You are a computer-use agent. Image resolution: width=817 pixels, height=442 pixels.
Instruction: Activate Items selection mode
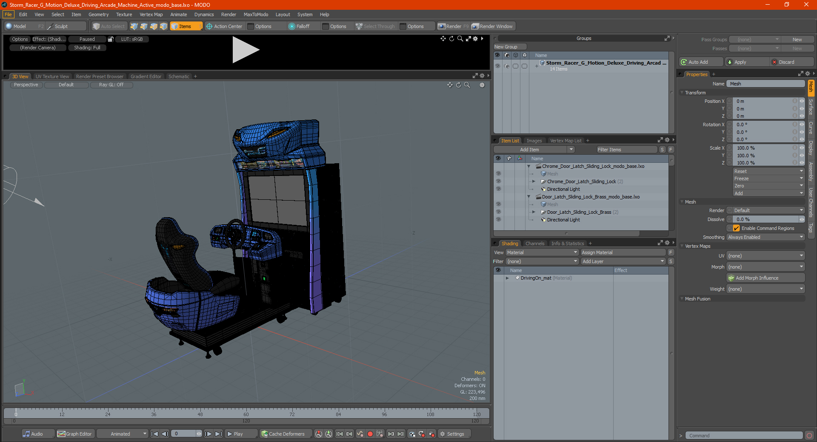186,26
